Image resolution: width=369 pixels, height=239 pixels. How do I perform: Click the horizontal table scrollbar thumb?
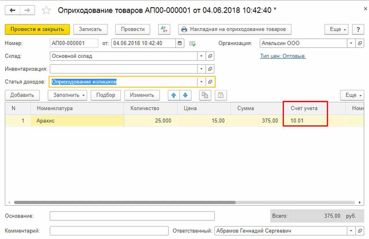click(x=125, y=203)
